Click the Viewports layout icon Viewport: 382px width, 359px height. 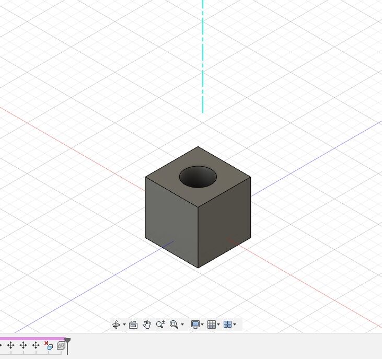point(227,325)
